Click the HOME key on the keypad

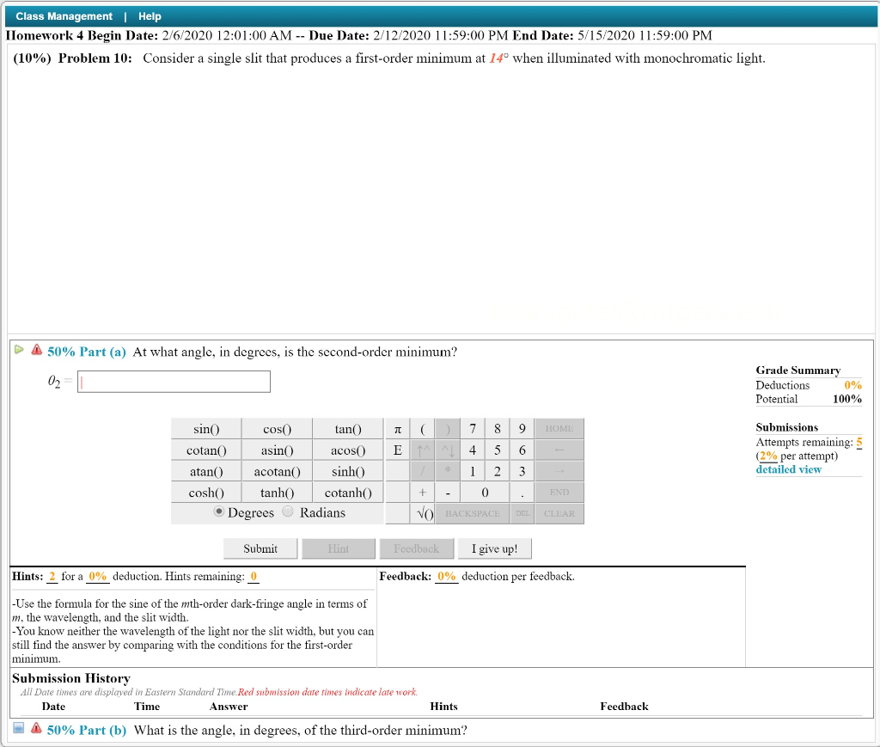point(559,428)
